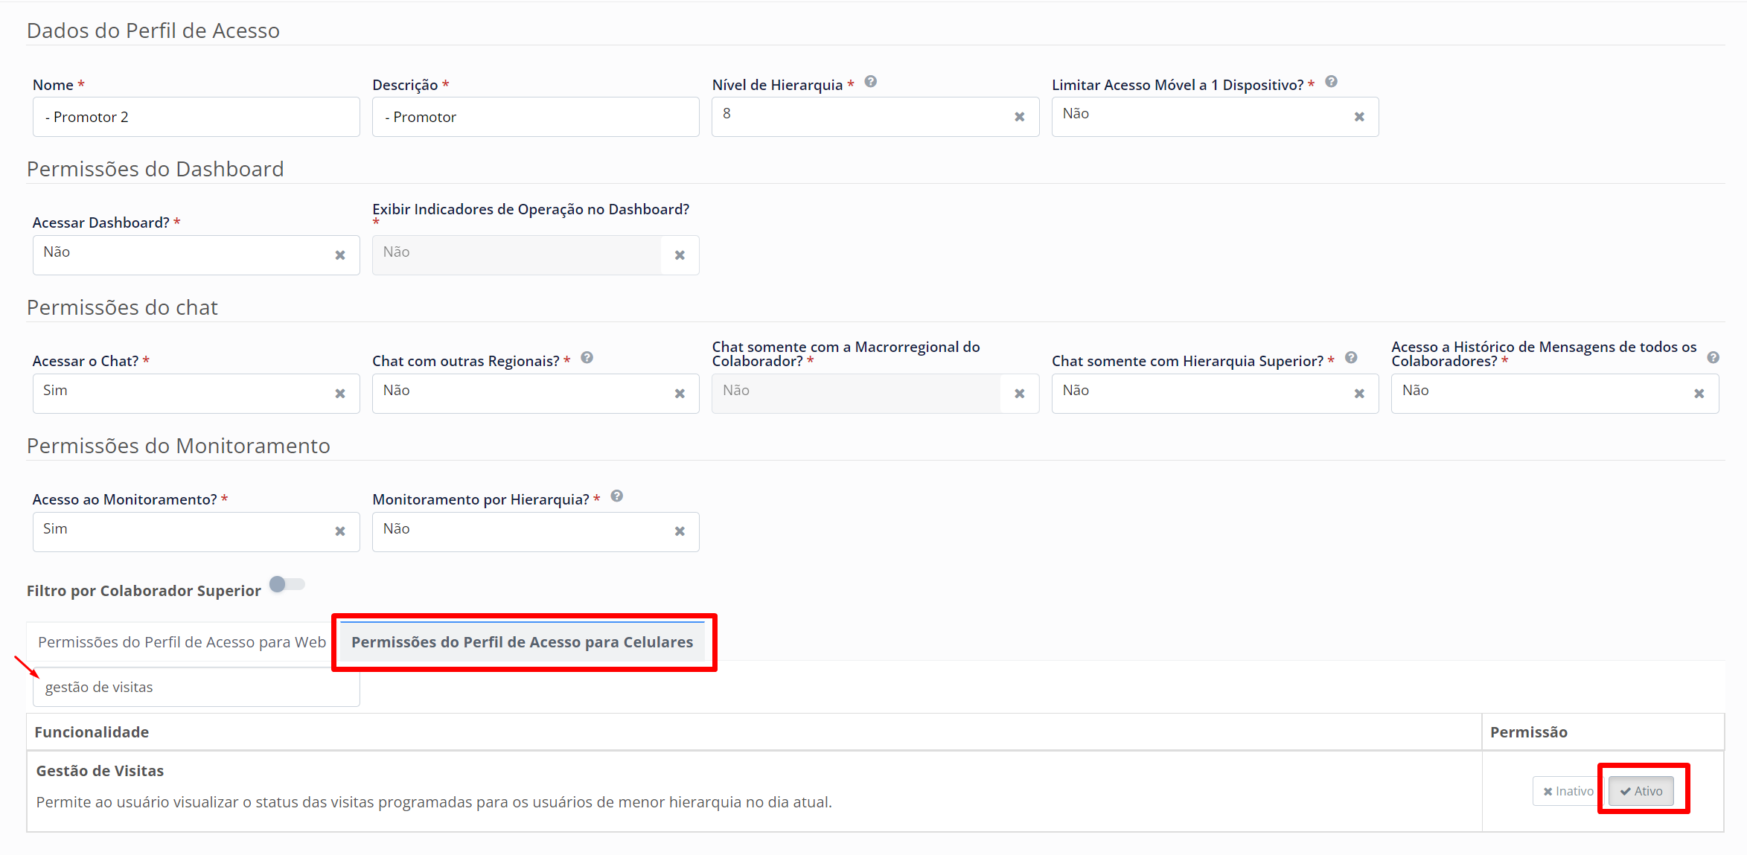This screenshot has width=1747, height=855.
Task: Click help icon next to Nível de Hierarquia
Action: pos(870,82)
